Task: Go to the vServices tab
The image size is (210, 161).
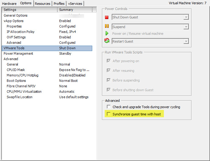Action: (75, 4)
